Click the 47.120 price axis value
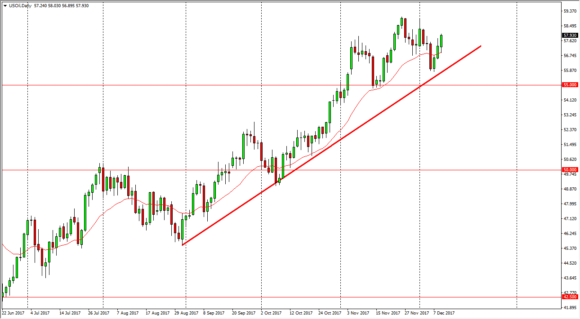The image size is (580, 319). coord(570,218)
